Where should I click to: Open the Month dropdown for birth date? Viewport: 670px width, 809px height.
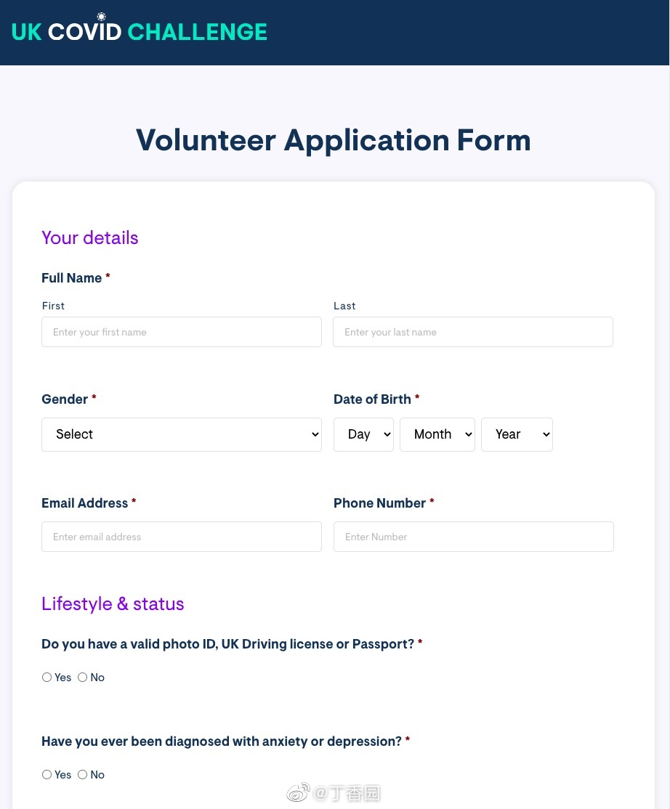437,434
